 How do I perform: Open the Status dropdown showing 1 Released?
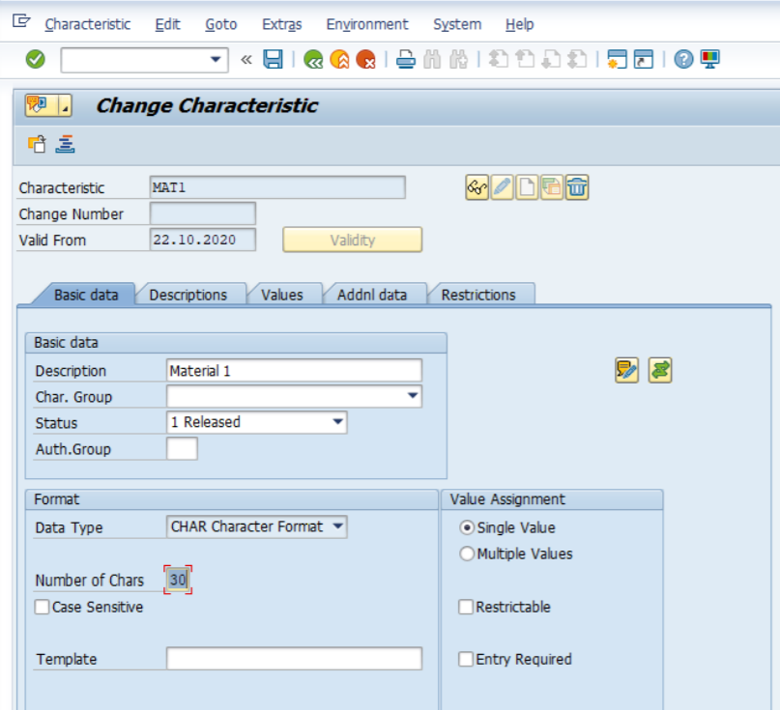(x=337, y=421)
